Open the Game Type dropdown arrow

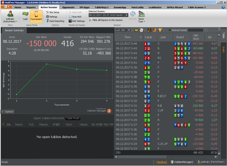coord(144,21)
